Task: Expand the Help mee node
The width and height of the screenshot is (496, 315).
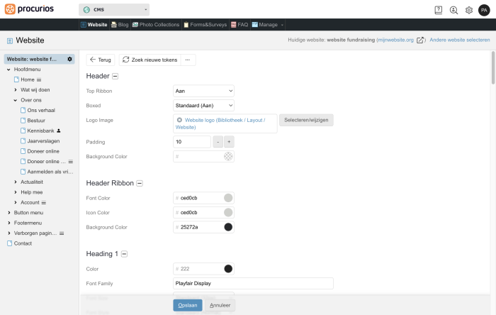Action: click(x=16, y=192)
